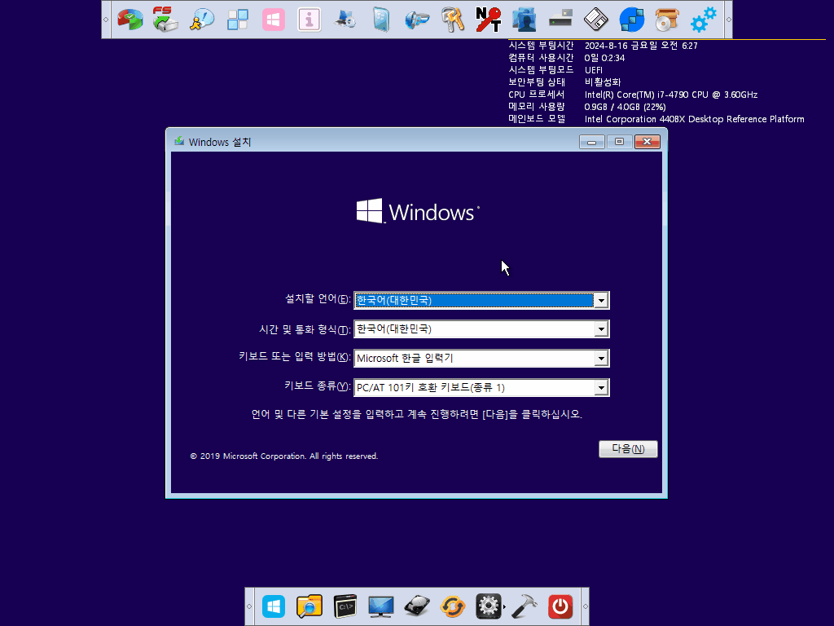The height and width of the screenshot is (626, 834).
Task: Click the bottom dock left diamond handle
Action: 249,606
